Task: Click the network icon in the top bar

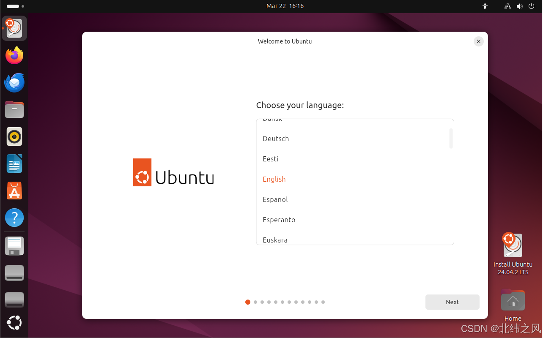Action: pos(507,6)
